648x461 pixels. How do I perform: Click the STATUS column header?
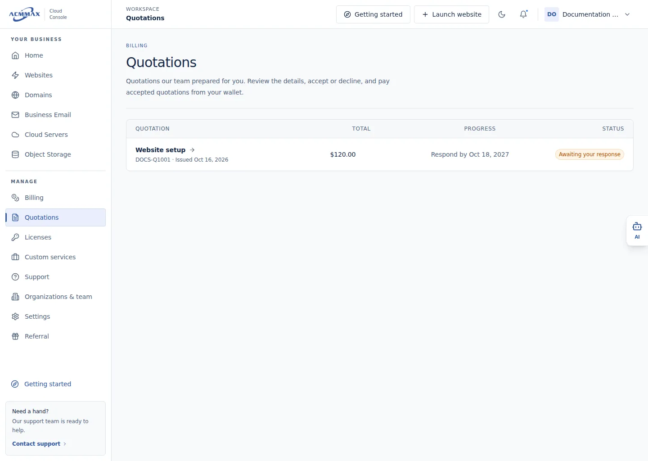pyautogui.click(x=613, y=129)
